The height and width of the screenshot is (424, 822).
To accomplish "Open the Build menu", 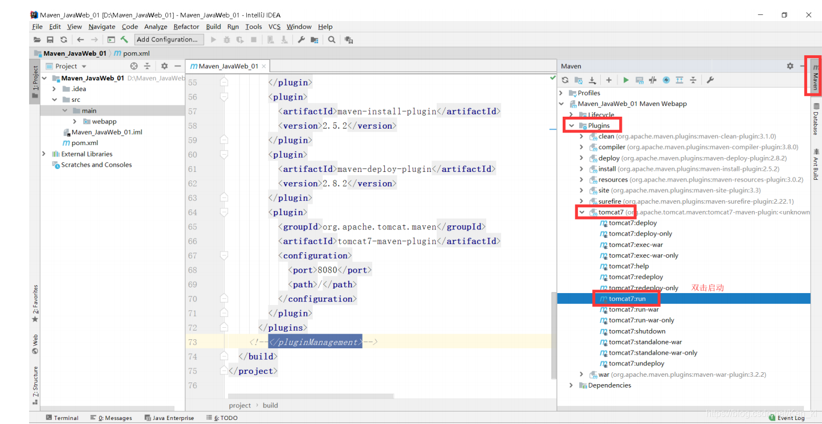I will pyautogui.click(x=214, y=27).
